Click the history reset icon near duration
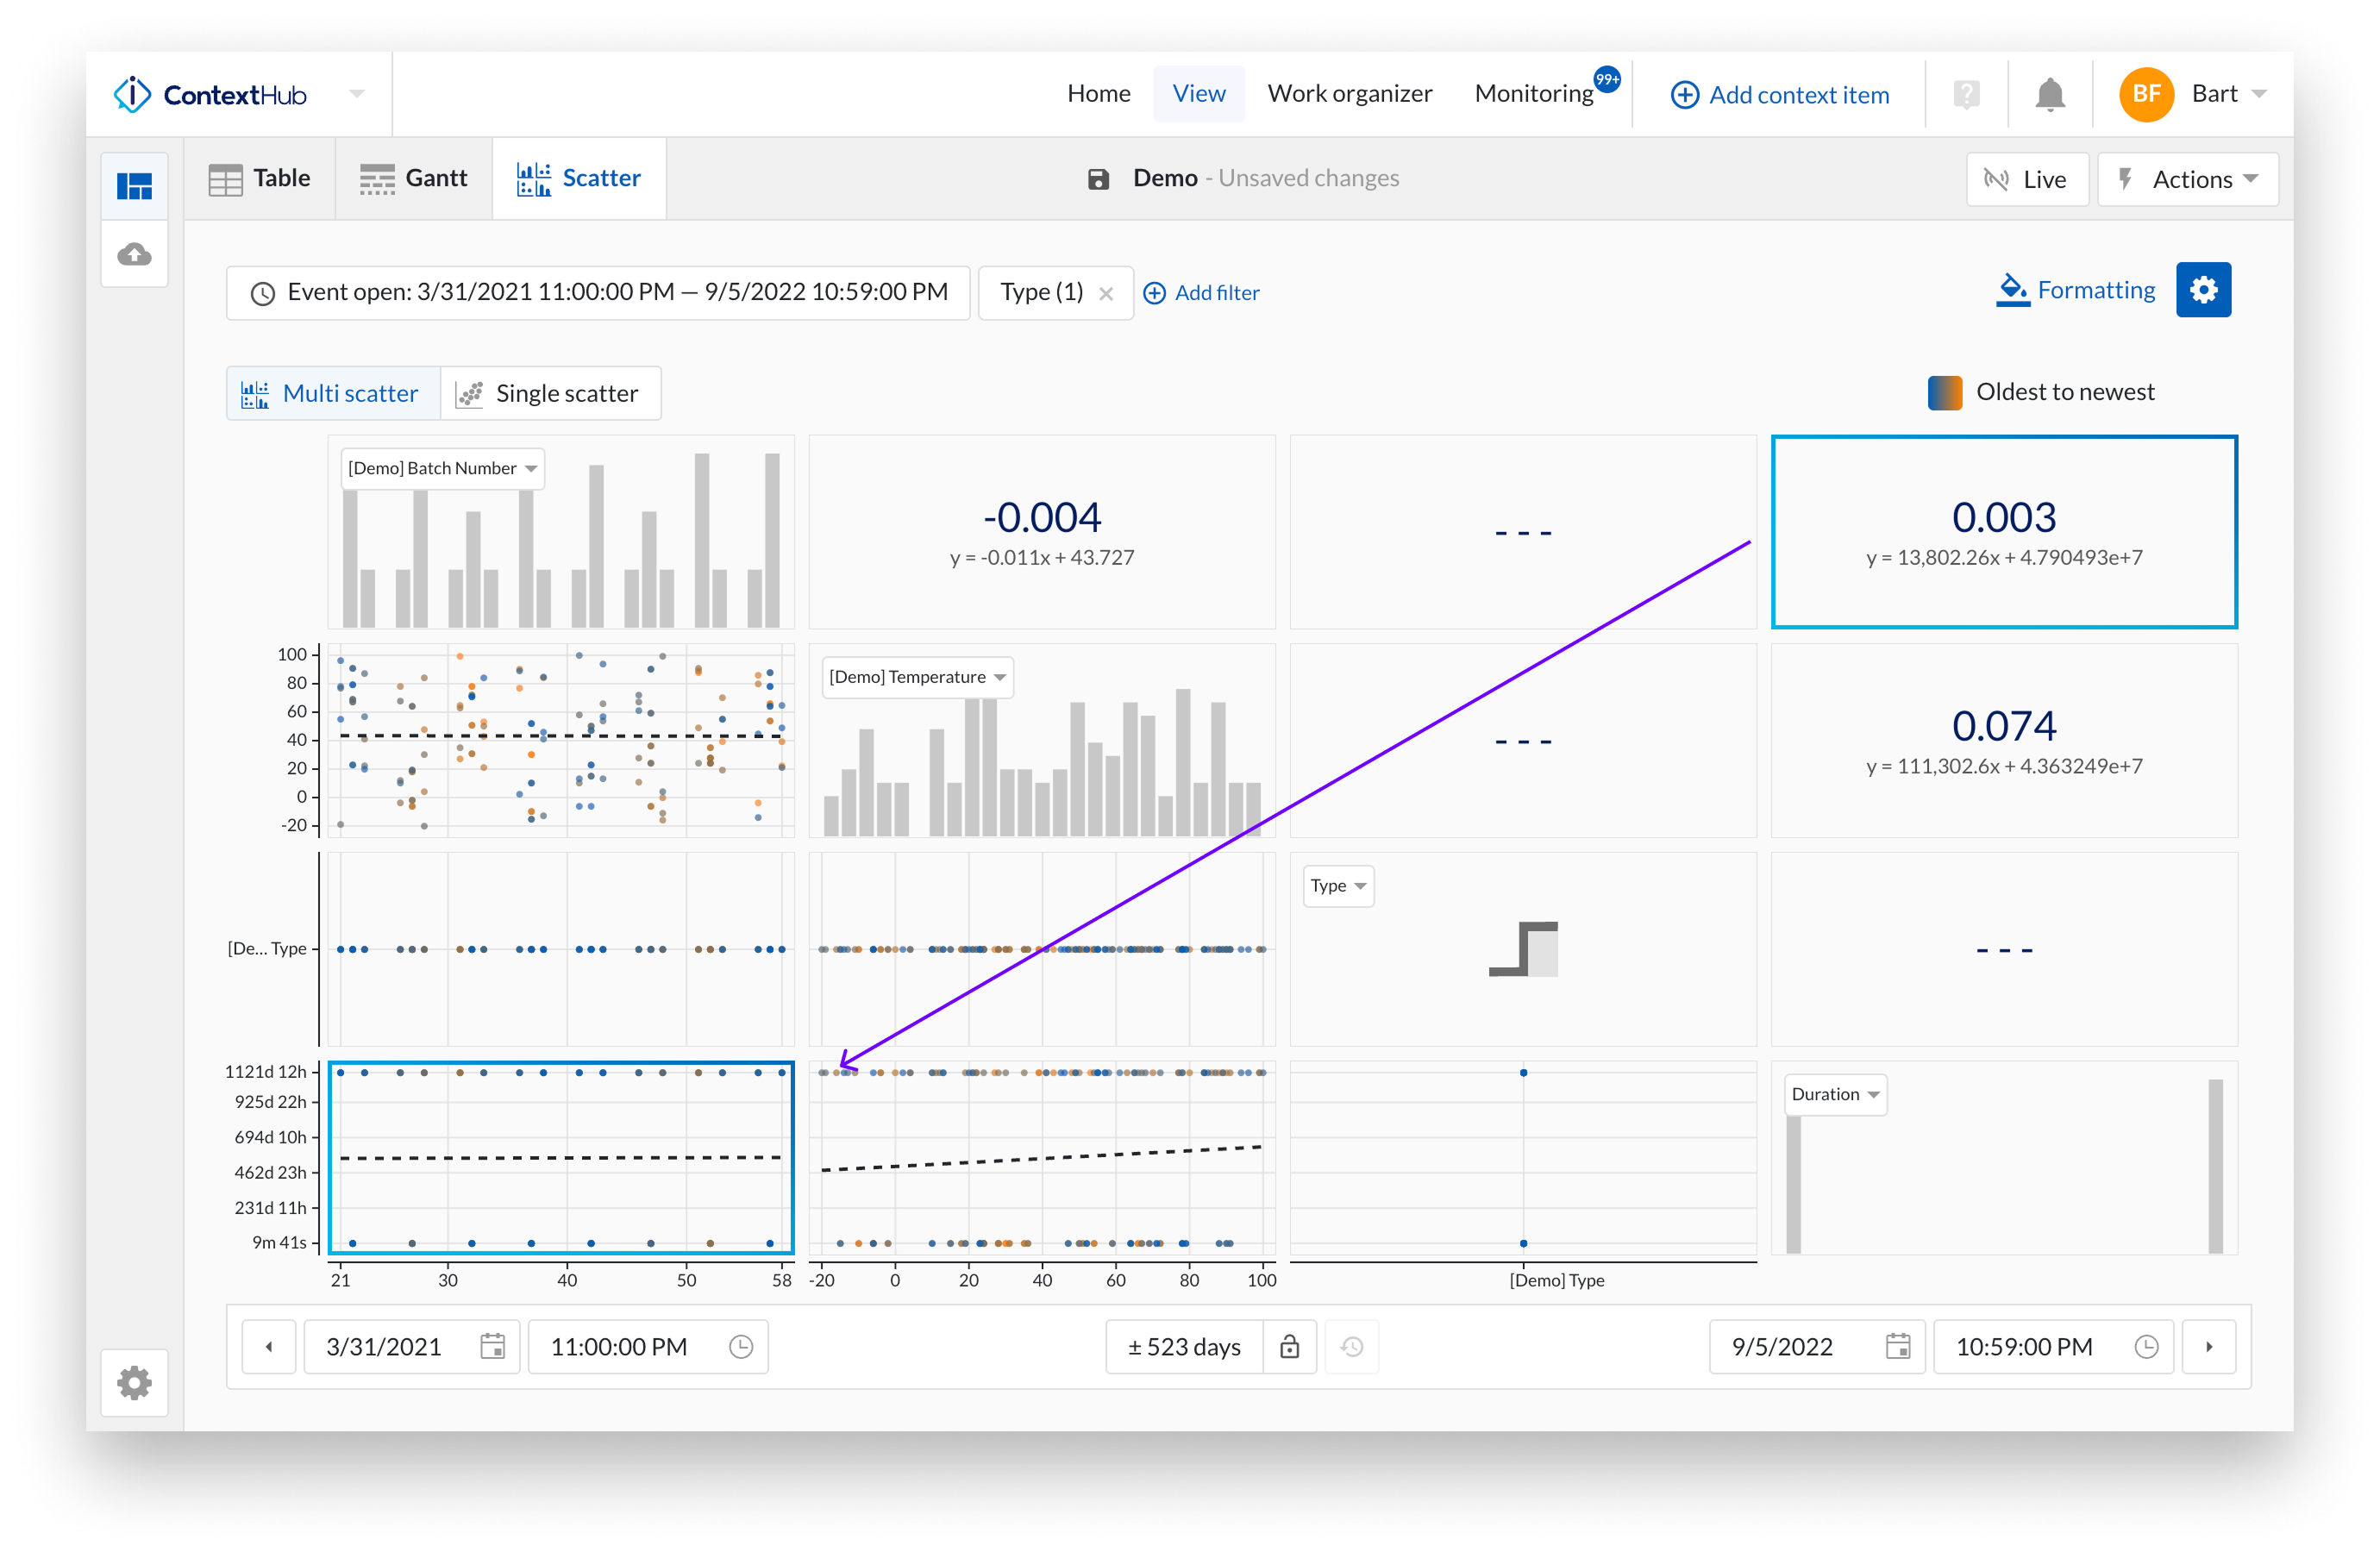2380x1552 pixels. click(1352, 1347)
